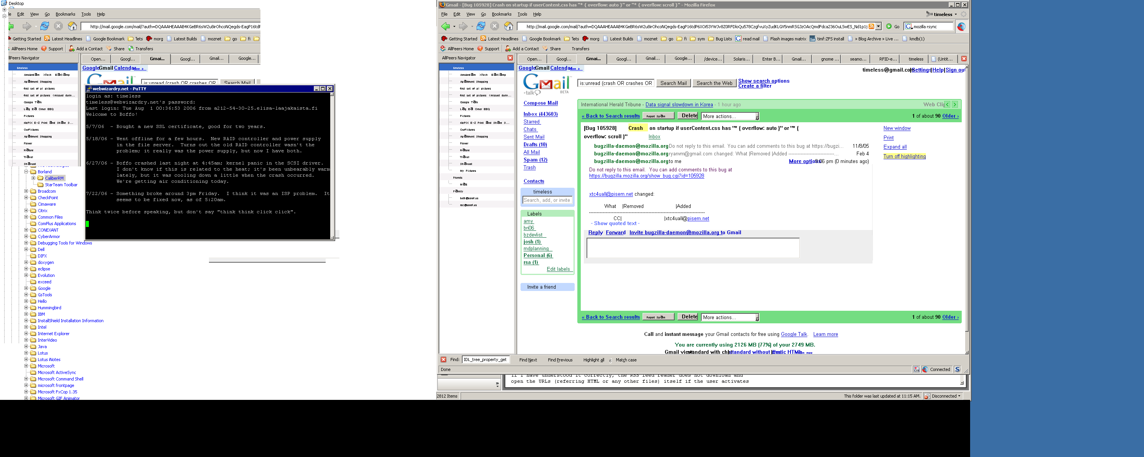Open Tools menu in right Firefox
The width and height of the screenshot is (1144, 457).
tap(522, 14)
